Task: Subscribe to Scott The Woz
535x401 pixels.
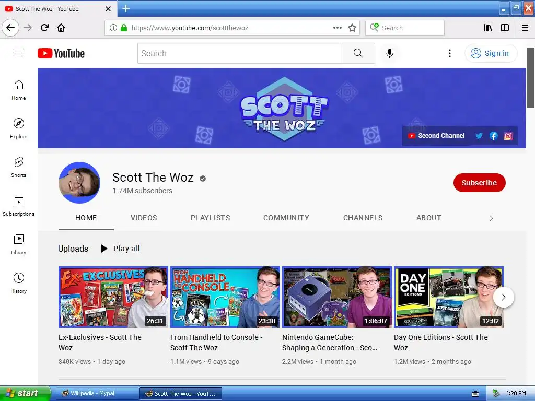Action: pos(480,183)
